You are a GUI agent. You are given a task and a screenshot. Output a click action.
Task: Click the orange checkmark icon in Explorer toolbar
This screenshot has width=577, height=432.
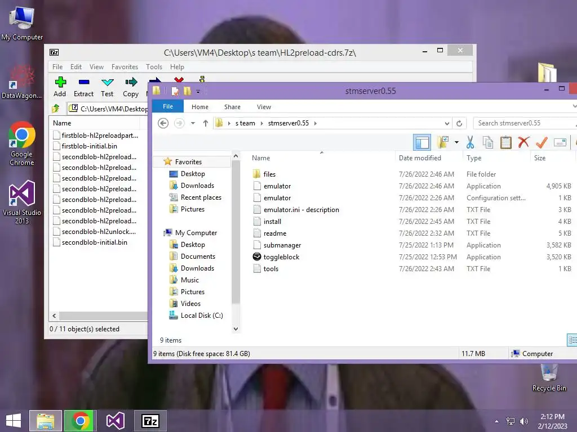tap(542, 142)
